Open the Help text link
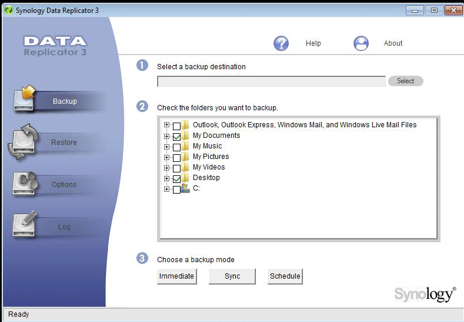The image size is (464, 322). tap(313, 43)
